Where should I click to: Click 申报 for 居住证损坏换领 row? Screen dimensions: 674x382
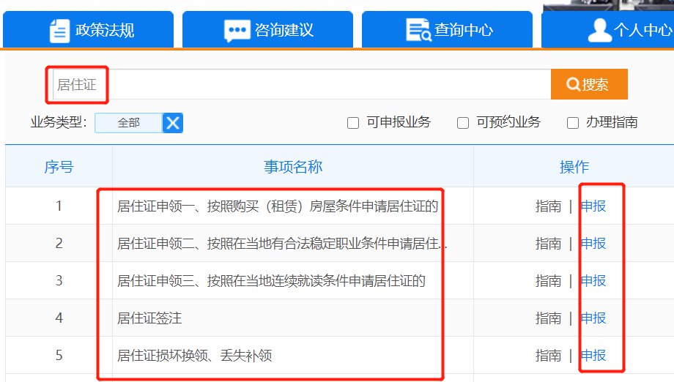[x=593, y=356]
